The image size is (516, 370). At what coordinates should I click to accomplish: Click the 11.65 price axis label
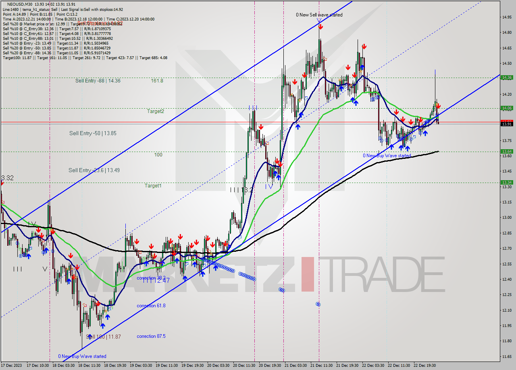click(x=507, y=356)
